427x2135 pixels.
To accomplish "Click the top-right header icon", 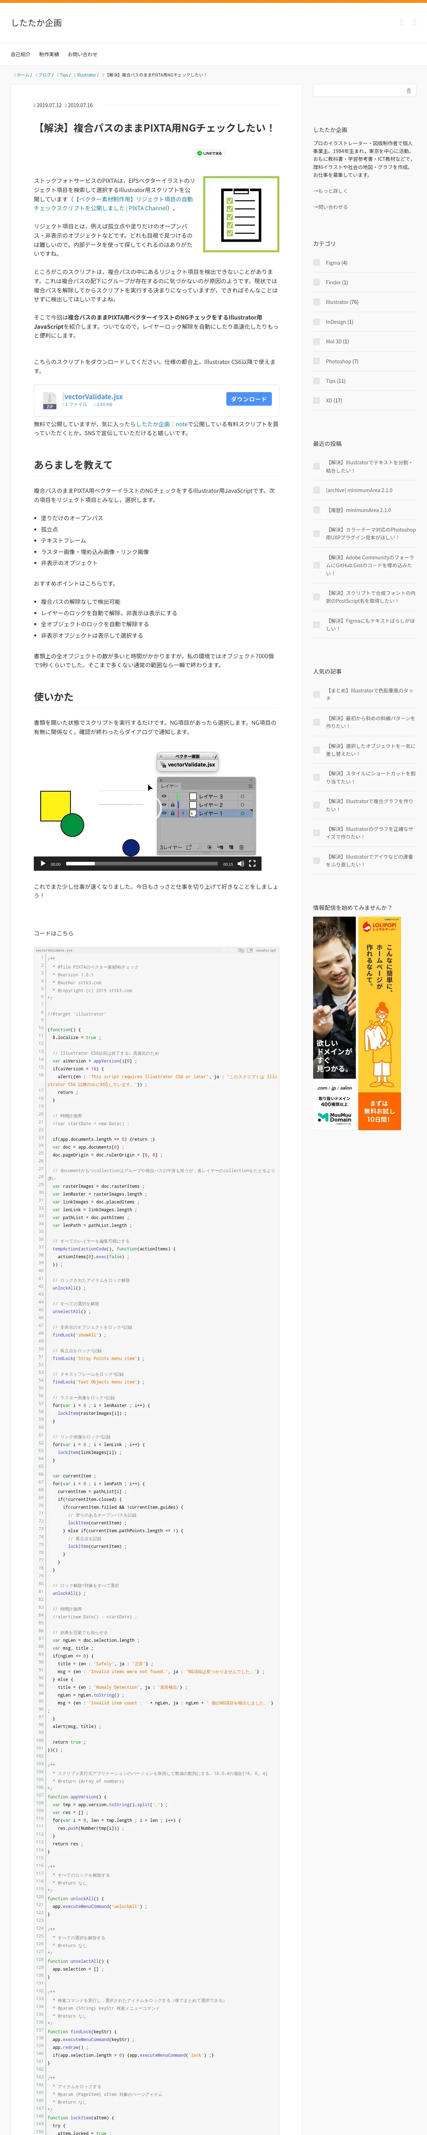I will (x=415, y=22).
